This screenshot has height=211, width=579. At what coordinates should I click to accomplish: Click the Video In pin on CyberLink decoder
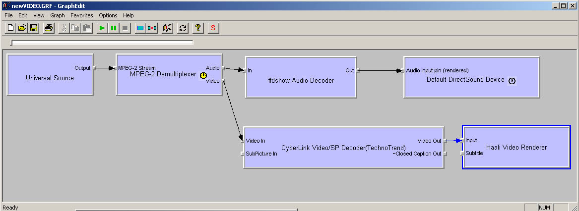click(x=243, y=141)
